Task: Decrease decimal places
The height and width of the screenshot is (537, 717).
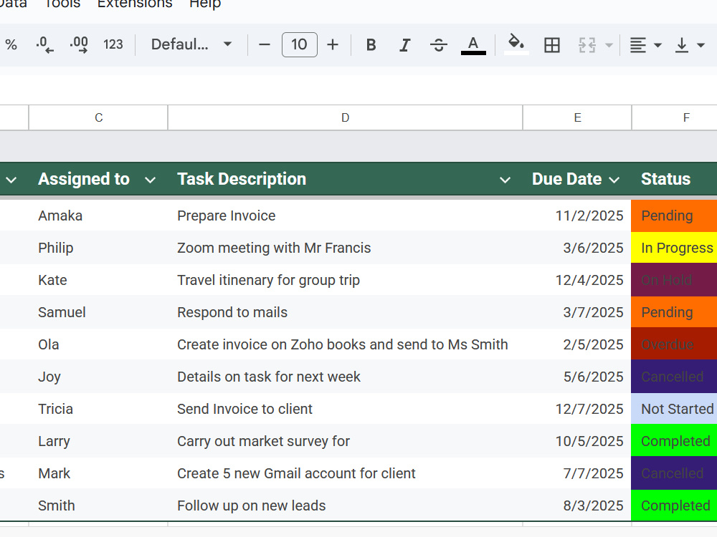Action: coord(44,44)
